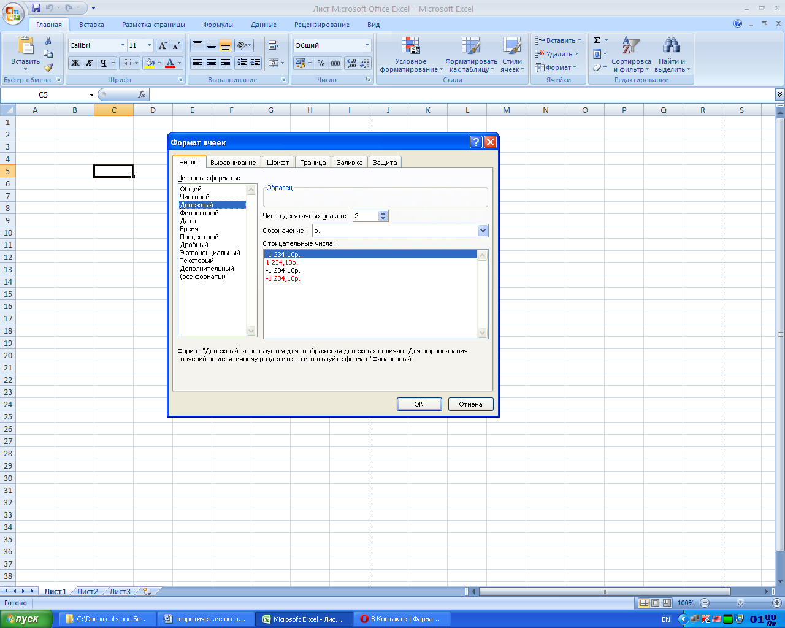
Task: Switch to Граница tab in dialog
Action: (x=313, y=163)
